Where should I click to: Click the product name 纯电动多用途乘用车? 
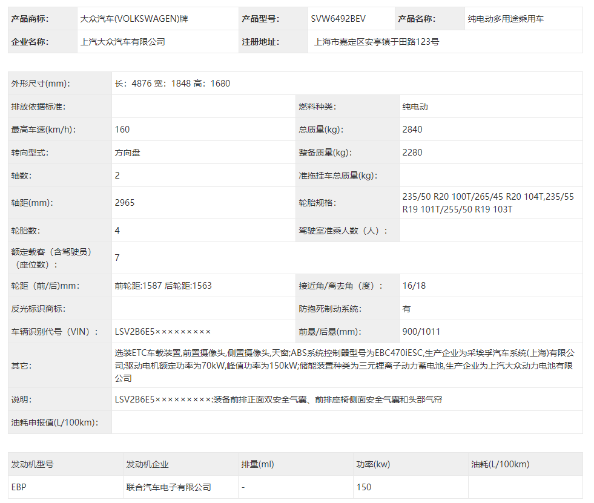[506, 19]
